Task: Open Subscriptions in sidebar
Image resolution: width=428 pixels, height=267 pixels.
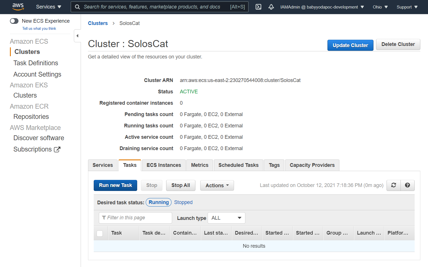Action: pyautogui.click(x=32, y=149)
